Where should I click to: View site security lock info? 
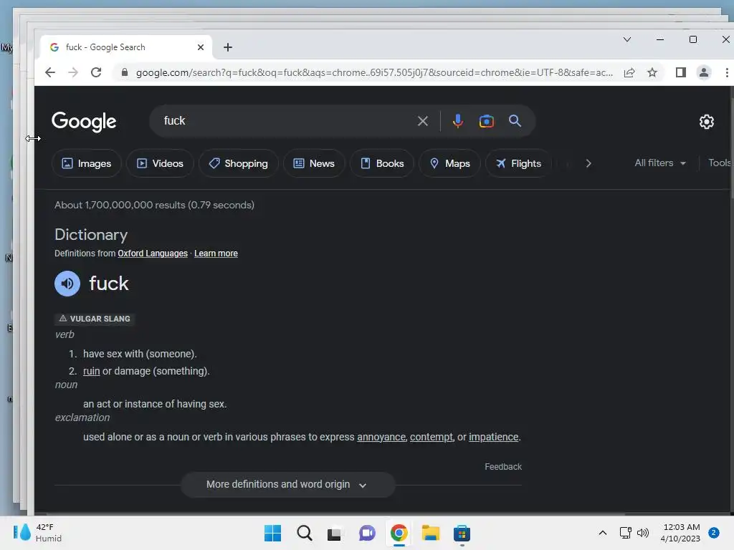pyautogui.click(x=124, y=72)
